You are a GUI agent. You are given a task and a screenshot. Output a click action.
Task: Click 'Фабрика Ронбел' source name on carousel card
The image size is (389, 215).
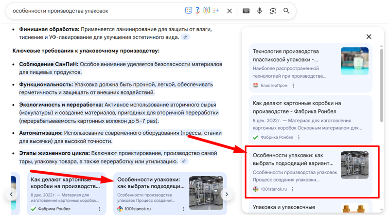54,209
